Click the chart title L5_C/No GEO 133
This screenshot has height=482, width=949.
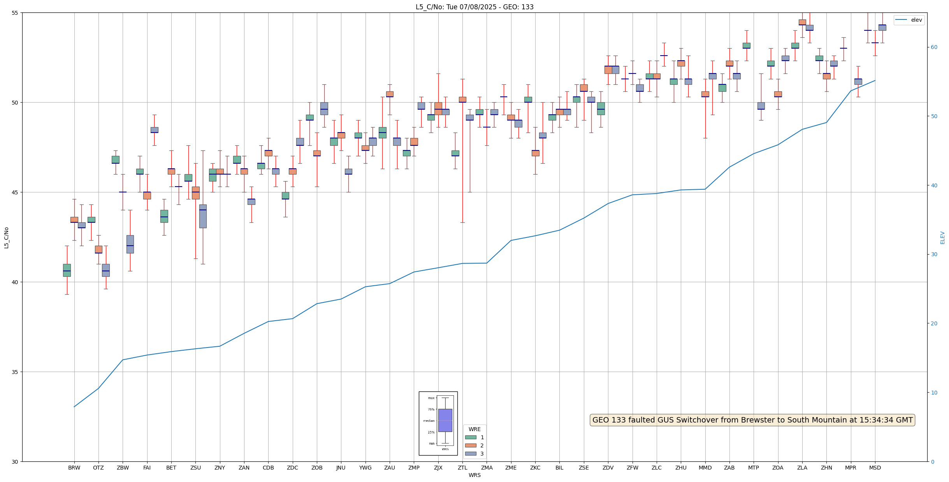pyautogui.click(x=474, y=7)
